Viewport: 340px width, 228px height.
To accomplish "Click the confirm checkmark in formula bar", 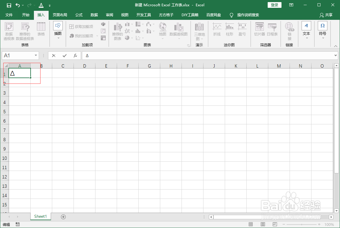I will click(x=65, y=56).
